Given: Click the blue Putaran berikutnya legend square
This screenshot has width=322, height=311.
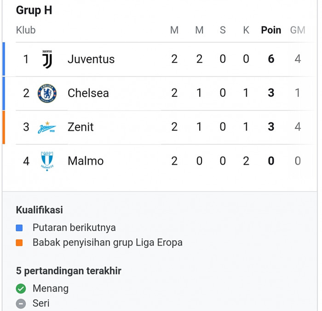Looking at the screenshot, I should (19, 228).
